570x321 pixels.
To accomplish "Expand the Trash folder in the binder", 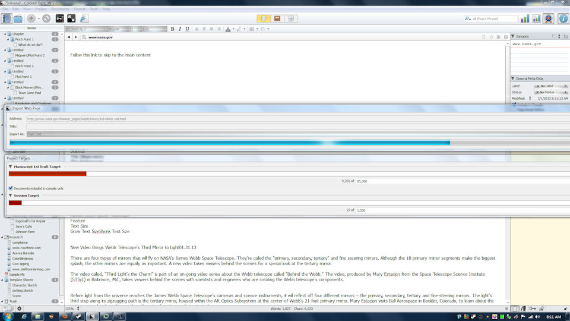I will pos(2,301).
